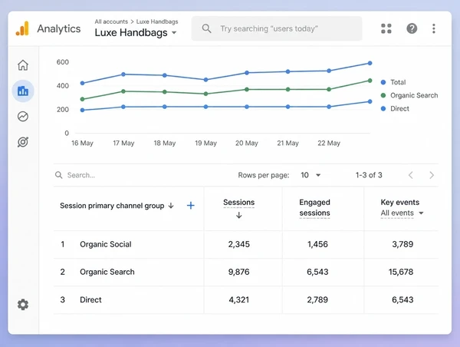Screen dimensions: 460x347
Task: Click the 16 May axis label
Action: (82, 143)
